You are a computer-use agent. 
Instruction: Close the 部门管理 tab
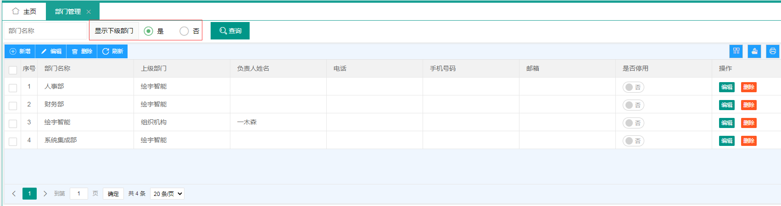pyautogui.click(x=89, y=12)
